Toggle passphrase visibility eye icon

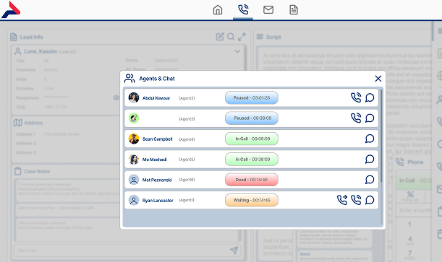(116, 97)
